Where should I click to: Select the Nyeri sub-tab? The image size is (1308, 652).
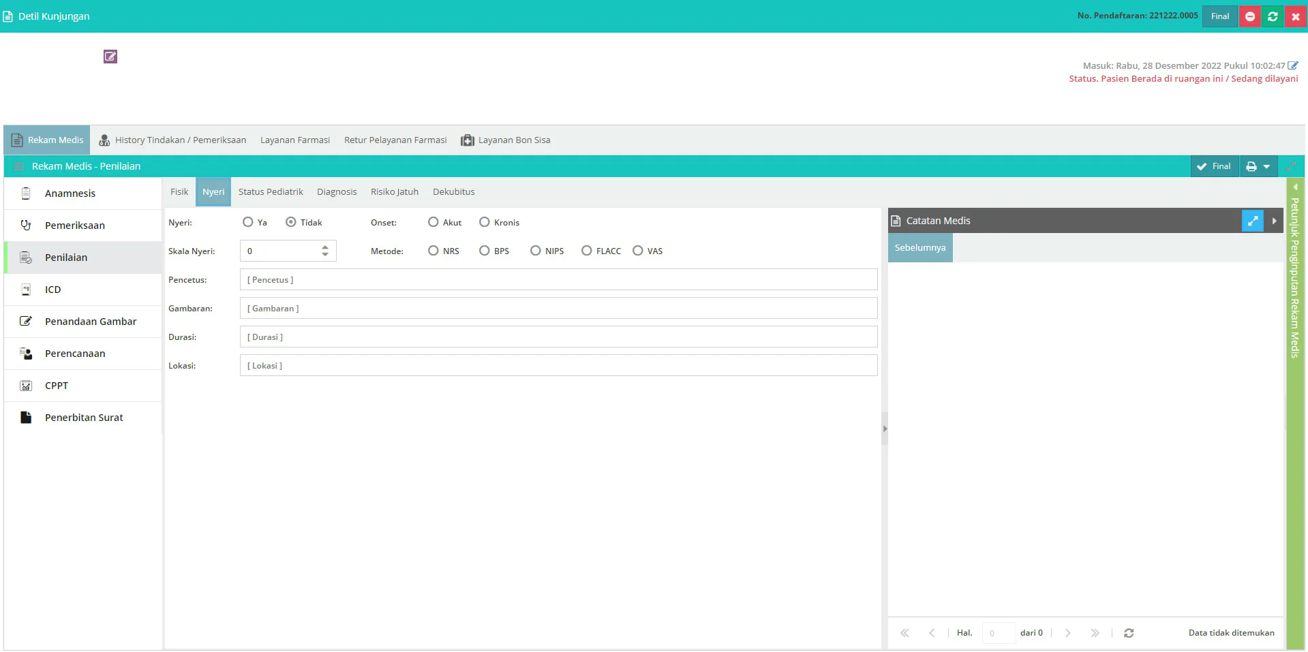click(213, 192)
